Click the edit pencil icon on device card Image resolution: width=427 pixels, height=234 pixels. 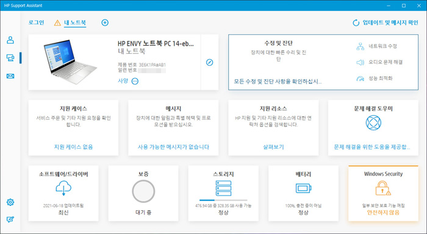pos(209,62)
